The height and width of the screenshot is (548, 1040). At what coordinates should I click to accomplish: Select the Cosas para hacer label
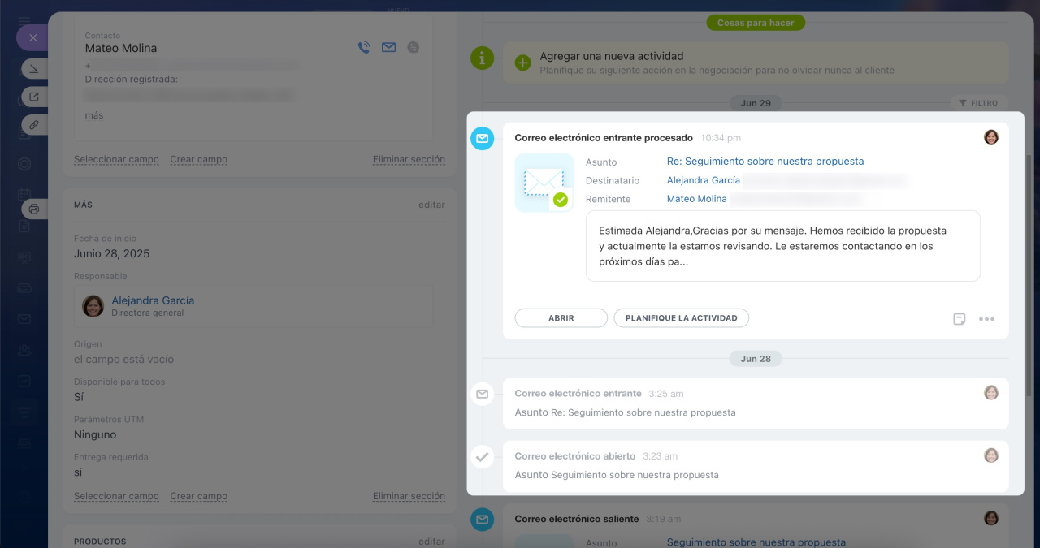756,23
